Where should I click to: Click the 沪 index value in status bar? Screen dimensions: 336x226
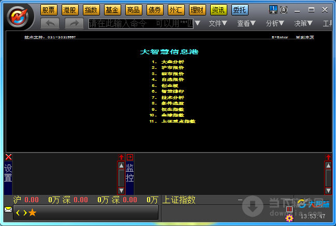pos(32,200)
